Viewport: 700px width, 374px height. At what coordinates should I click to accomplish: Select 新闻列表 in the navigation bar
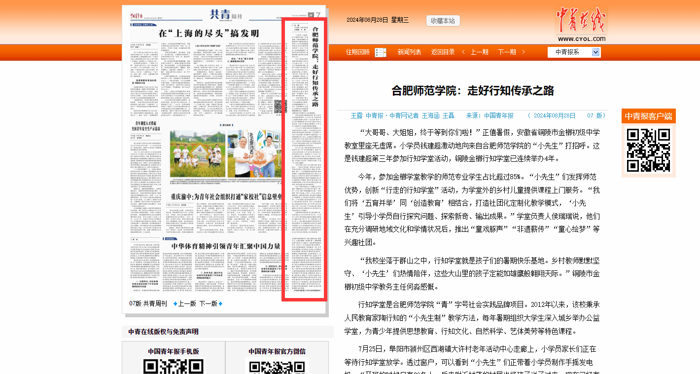tap(409, 52)
